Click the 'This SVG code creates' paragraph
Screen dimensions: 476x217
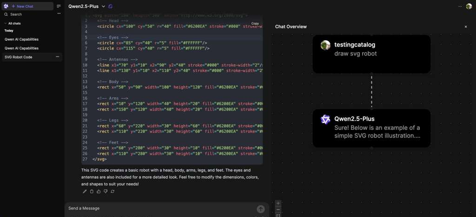[170, 177]
